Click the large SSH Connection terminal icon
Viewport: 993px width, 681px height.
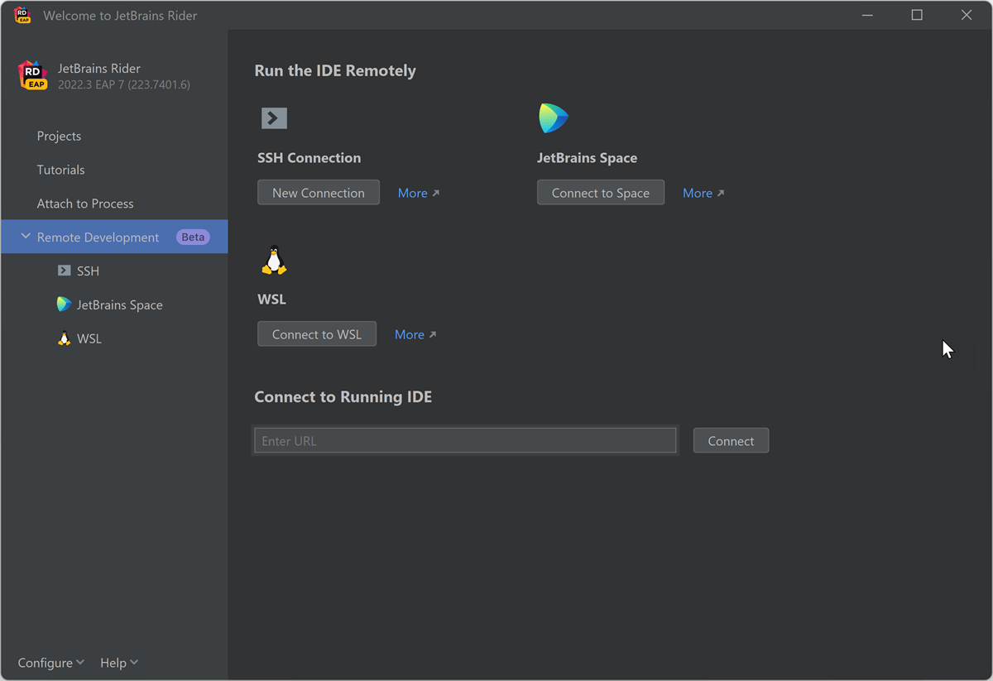point(274,118)
